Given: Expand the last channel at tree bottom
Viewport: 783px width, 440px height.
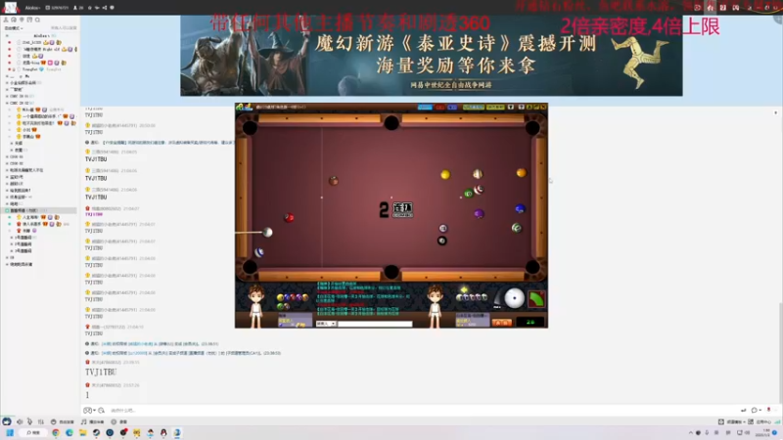Looking at the screenshot, I should pos(7,264).
